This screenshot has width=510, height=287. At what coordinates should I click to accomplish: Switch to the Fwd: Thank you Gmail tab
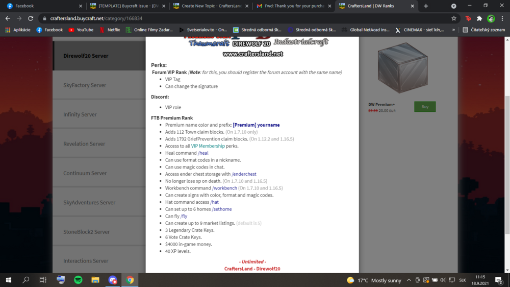point(293,6)
